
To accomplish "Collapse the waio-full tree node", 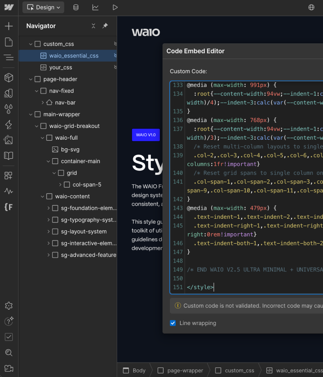I will pos(42,138).
